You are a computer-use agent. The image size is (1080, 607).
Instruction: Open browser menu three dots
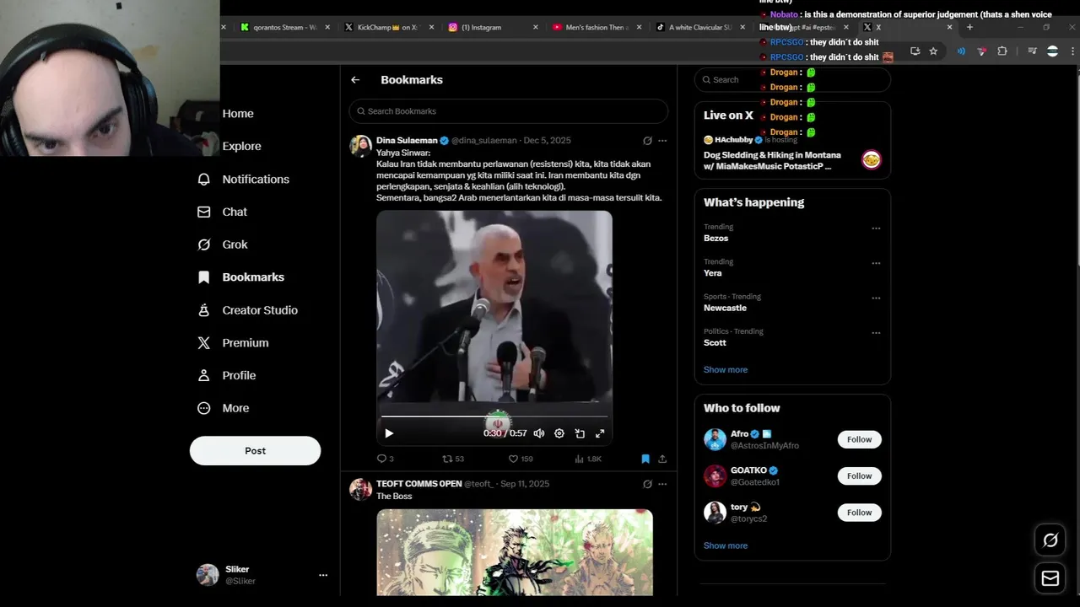pyautogui.click(x=1072, y=51)
